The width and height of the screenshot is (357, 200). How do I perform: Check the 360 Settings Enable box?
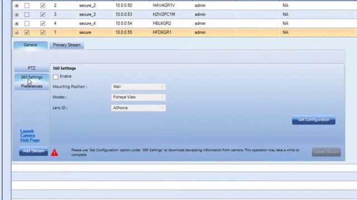click(x=56, y=77)
